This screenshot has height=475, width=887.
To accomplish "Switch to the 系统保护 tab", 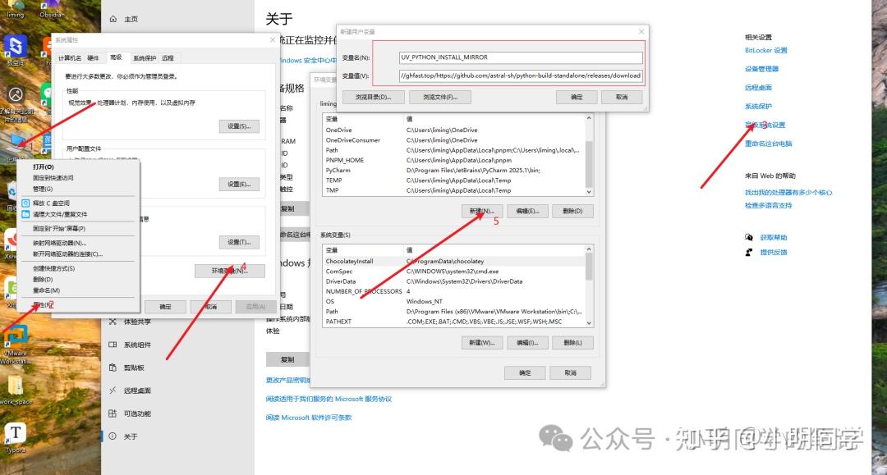I will click(145, 57).
